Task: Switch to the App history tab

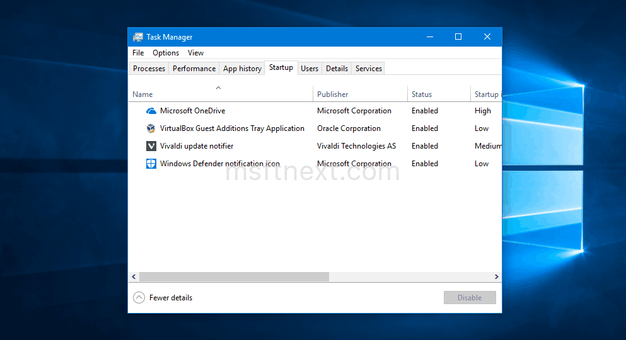Action: [242, 69]
